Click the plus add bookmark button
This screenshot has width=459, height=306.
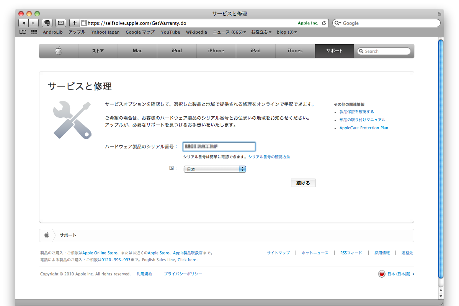[74, 23]
